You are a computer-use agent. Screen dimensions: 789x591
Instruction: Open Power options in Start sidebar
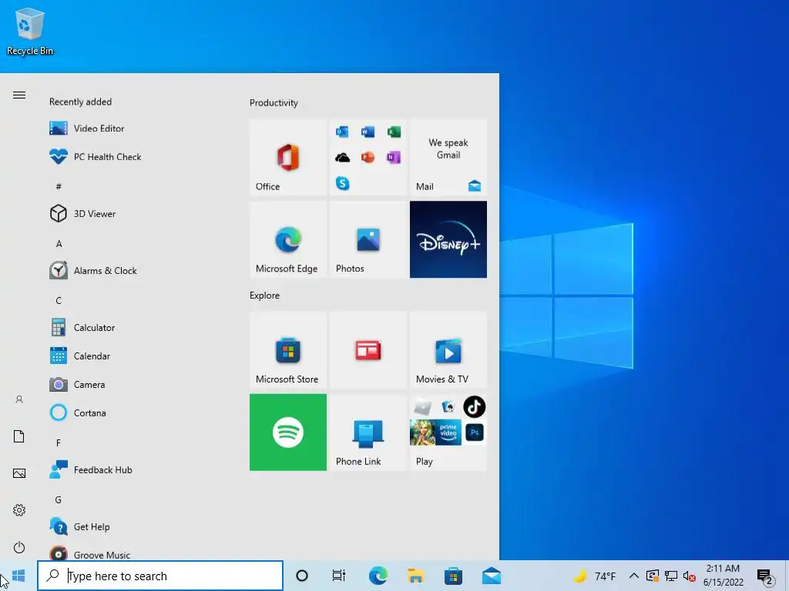pyautogui.click(x=19, y=547)
